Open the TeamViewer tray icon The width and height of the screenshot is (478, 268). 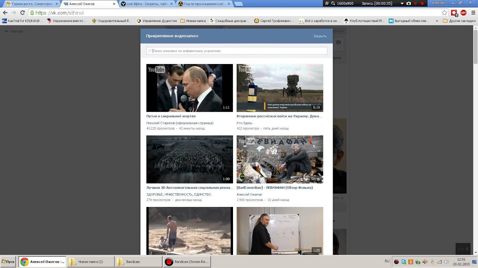(404, 262)
